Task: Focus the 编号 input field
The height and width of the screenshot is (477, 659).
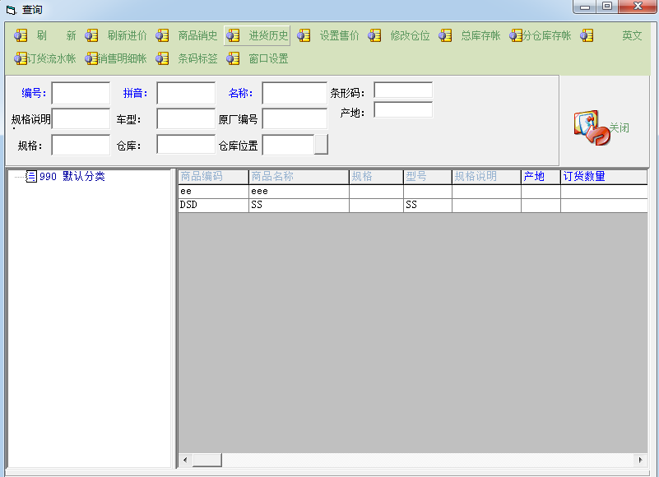Action: click(x=81, y=93)
